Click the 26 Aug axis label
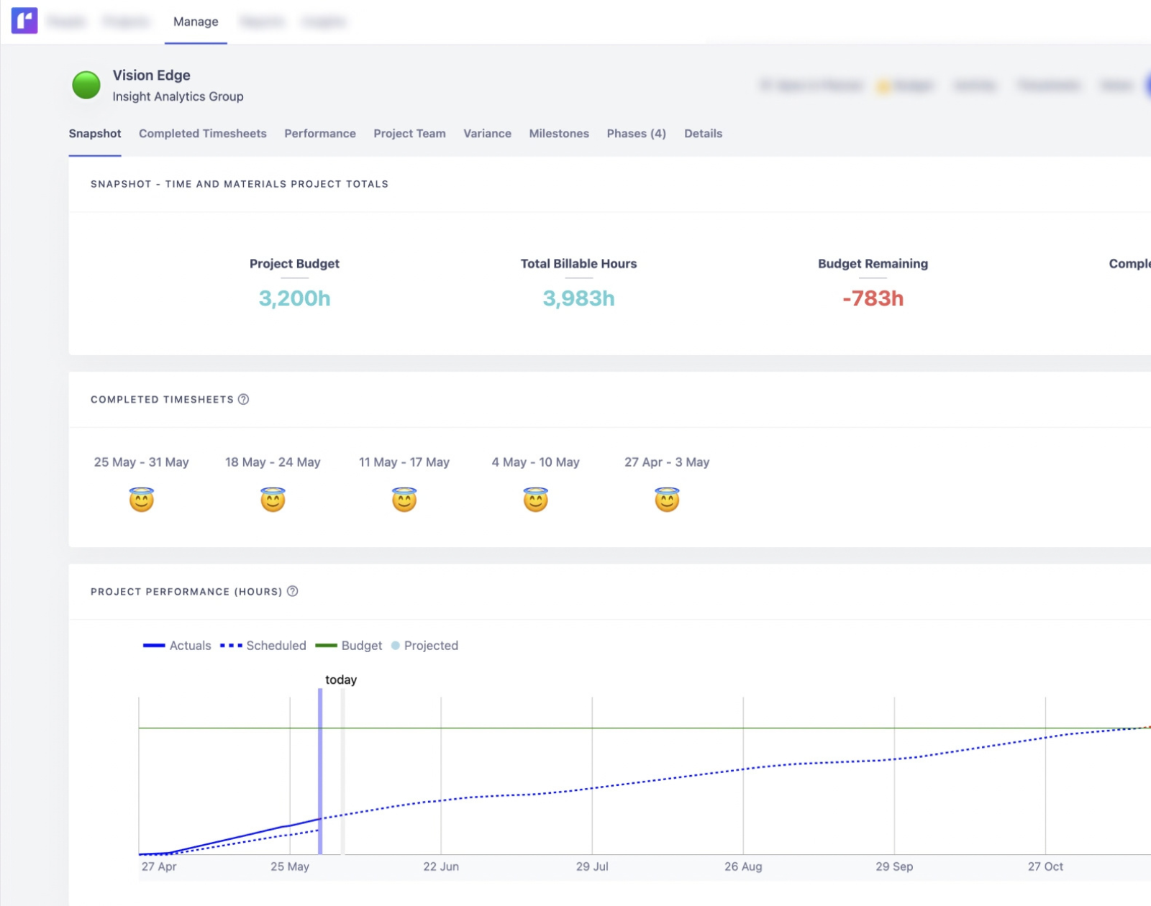This screenshot has width=1151, height=906. (743, 866)
